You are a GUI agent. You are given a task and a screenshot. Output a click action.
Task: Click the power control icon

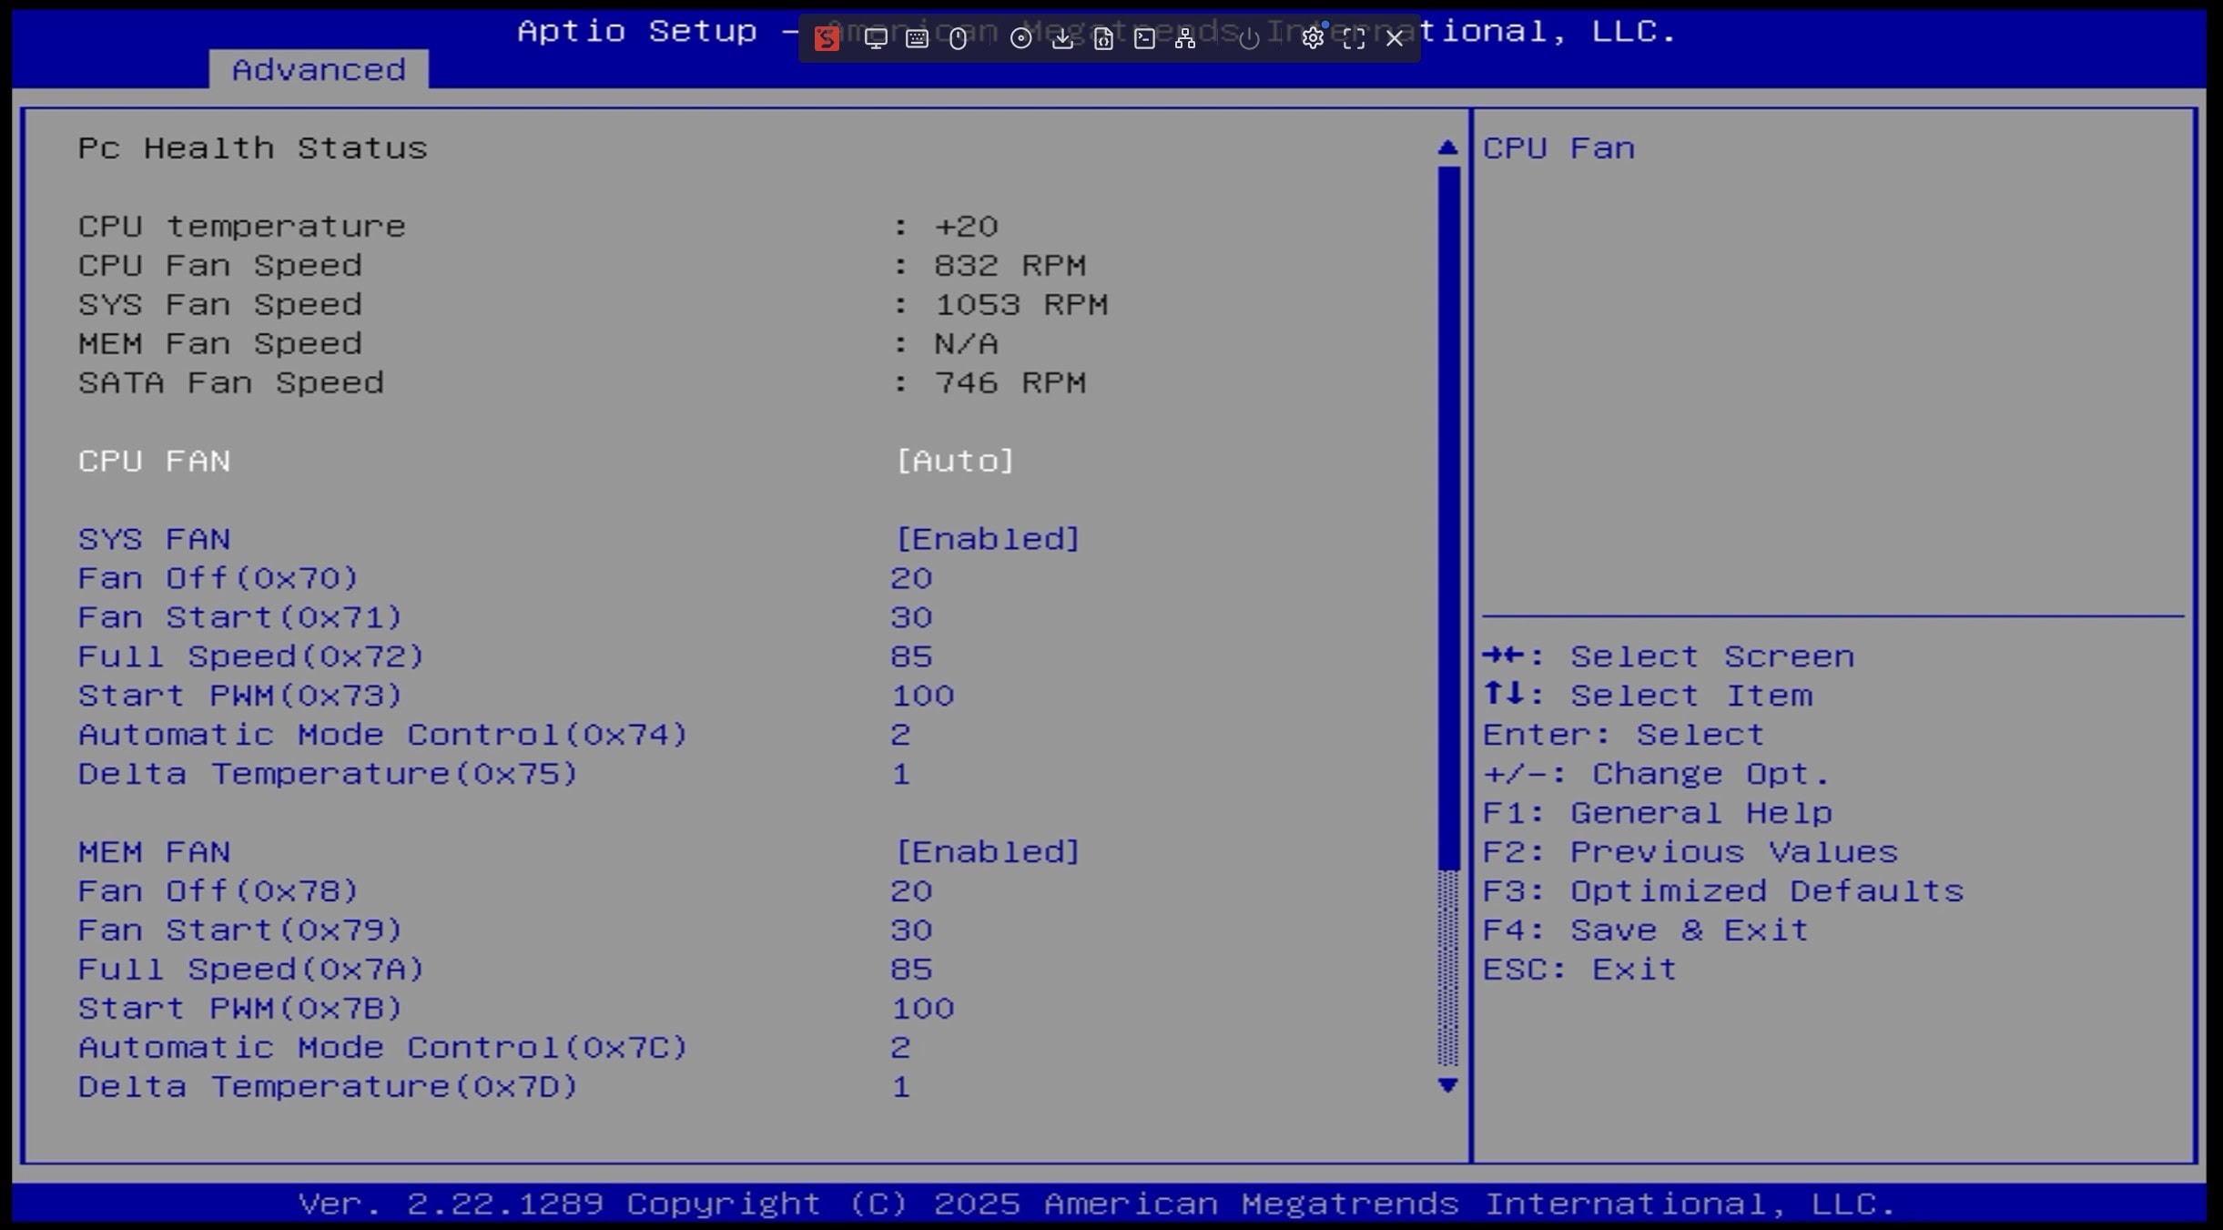tap(1249, 38)
